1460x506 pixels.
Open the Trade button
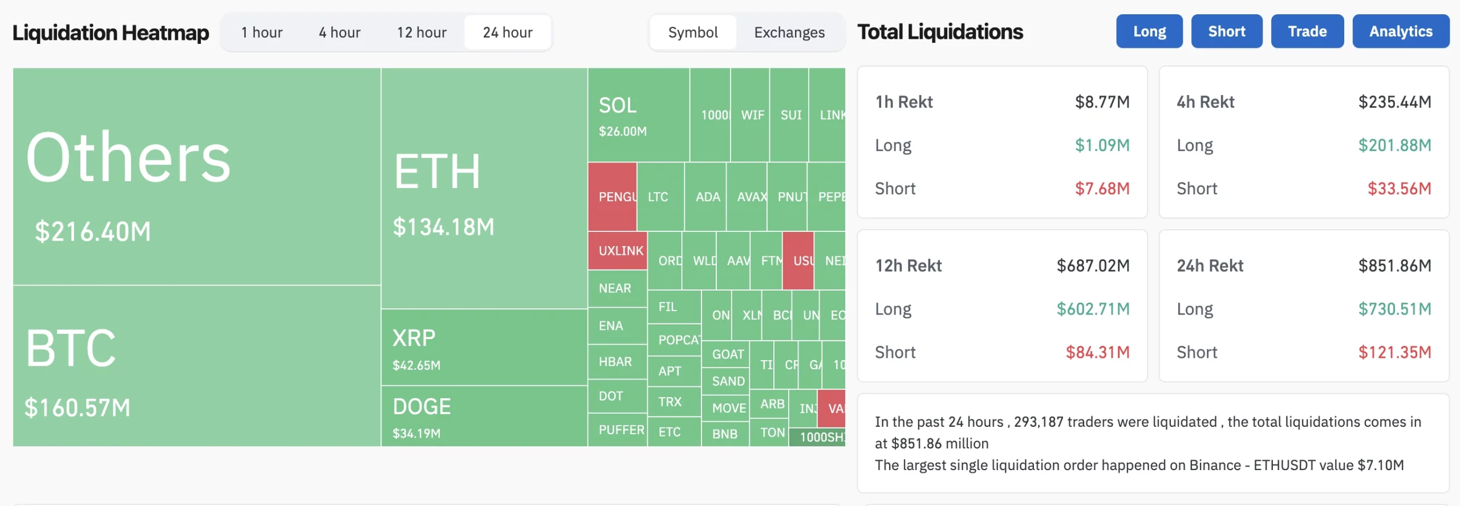pos(1307,31)
